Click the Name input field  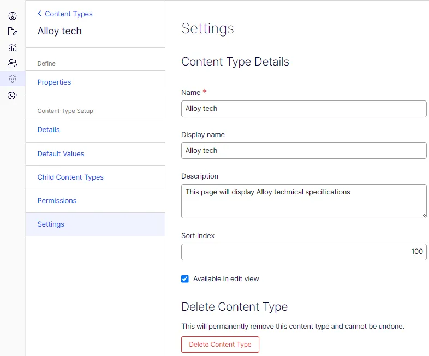pyautogui.click(x=303, y=109)
